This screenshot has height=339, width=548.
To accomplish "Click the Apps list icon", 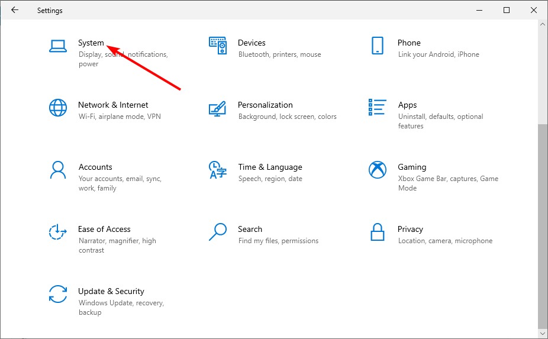I will (378, 108).
